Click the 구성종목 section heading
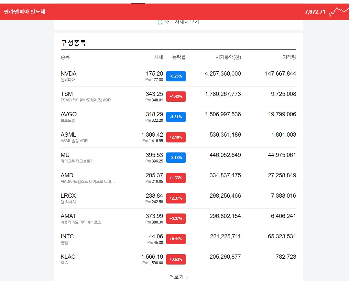This screenshot has height=281, width=349. (73, 42)
